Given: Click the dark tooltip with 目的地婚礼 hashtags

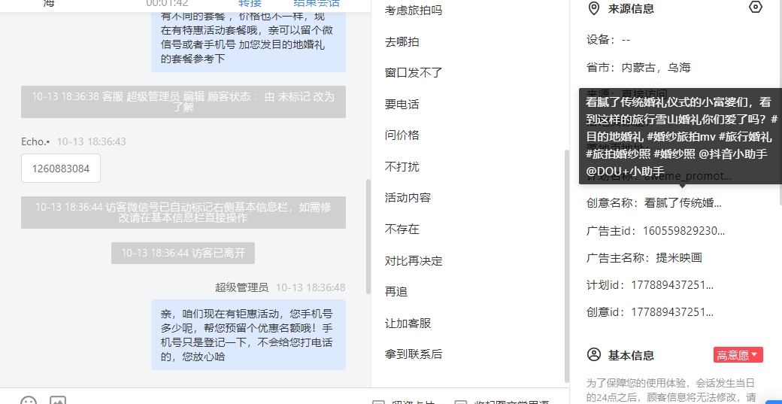Looking at the screenshot, I should pos(680,136).
